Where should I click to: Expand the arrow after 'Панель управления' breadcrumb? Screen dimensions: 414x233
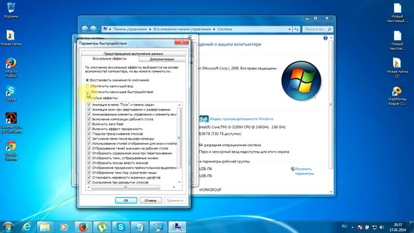pos(150,29)
